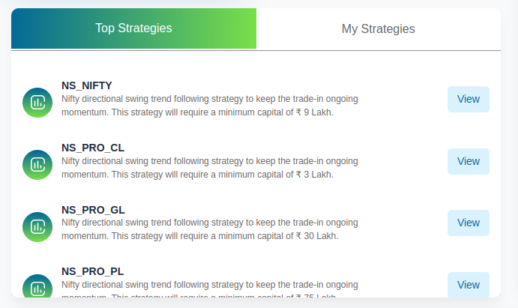Screen dimensions: 518x308
Task: Click the NS_NIFTY strategy chart icon
Action: 37,103
